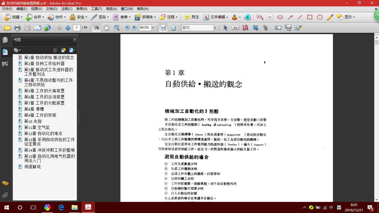
Task: Open the 视图(V) menu
Action: point(36,9)
